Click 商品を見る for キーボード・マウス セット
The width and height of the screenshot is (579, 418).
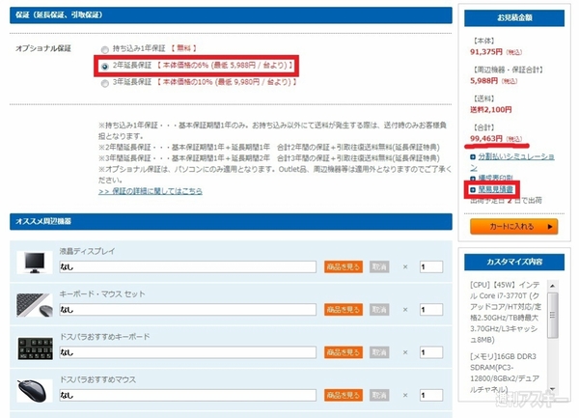tap(344, 310)
